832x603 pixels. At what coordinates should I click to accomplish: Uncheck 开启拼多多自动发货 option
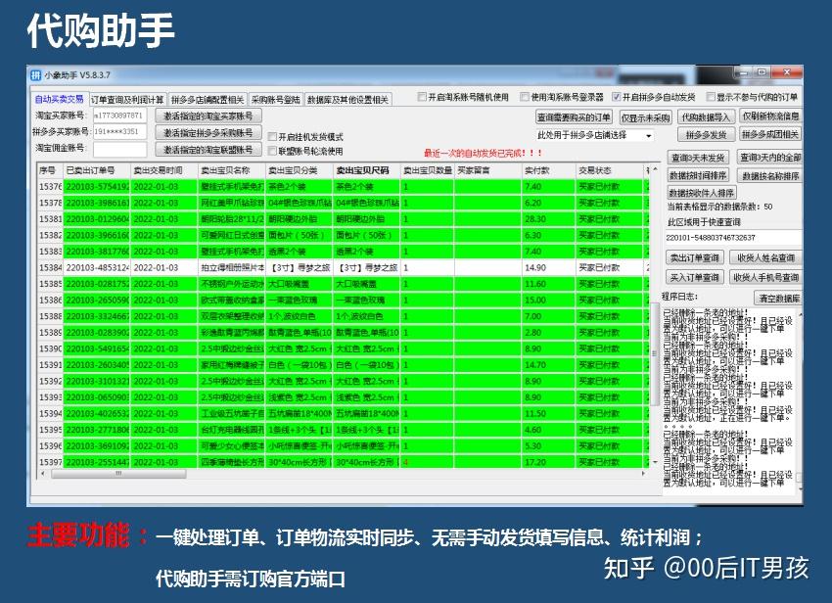[x=616, y=97]
